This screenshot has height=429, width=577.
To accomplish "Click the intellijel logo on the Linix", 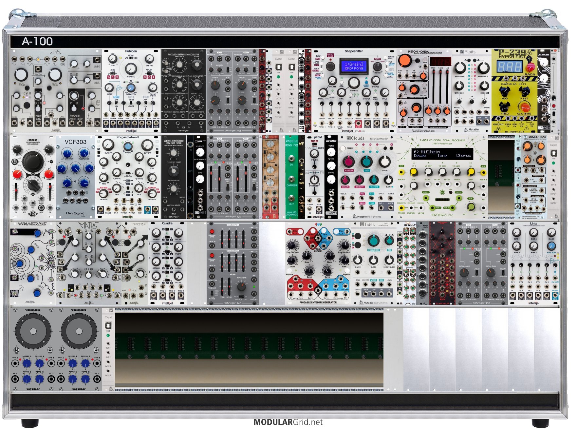I will (533, 303).
